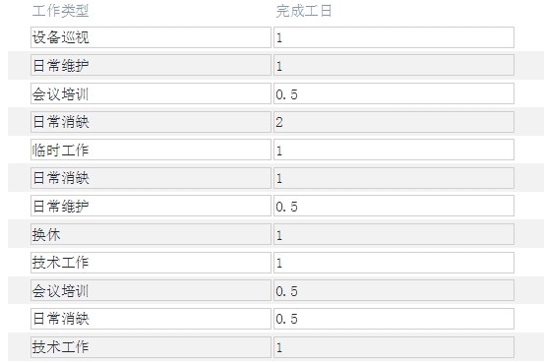Click the 临时工作 work type field
This screenshot has width=544, height=363.
pyautogui.click(x=151, y=150)
